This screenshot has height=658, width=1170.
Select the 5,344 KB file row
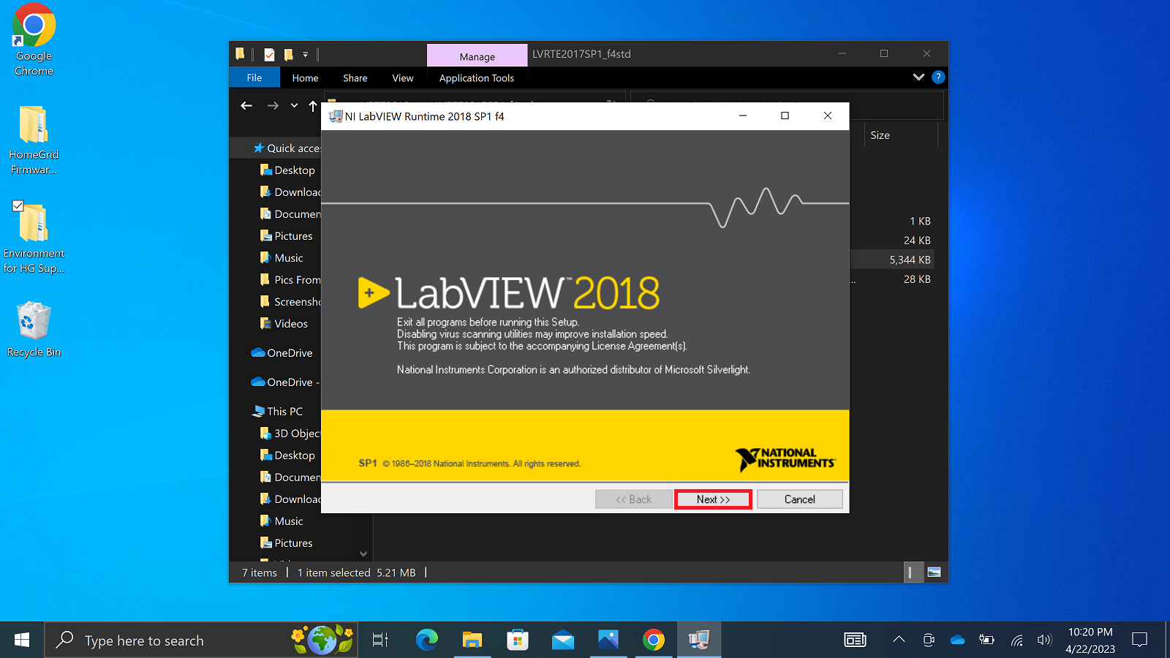tap(892, 260)
